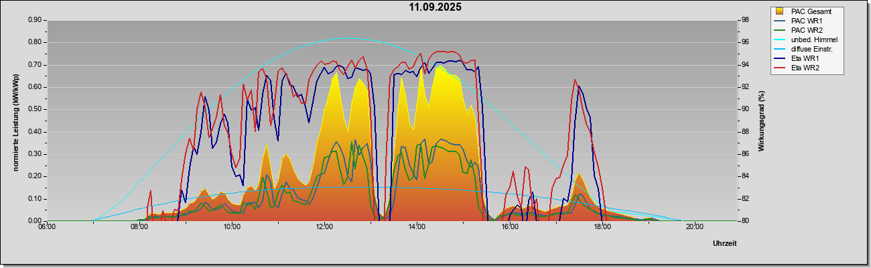Select the PAC WR2 legend entry

pyautogui.click(x=807, y=30)
